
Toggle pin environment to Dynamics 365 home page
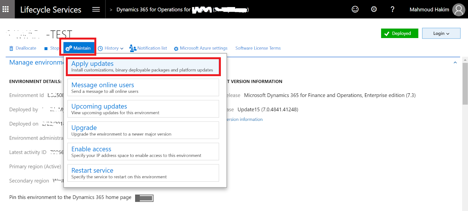(144, 198)
